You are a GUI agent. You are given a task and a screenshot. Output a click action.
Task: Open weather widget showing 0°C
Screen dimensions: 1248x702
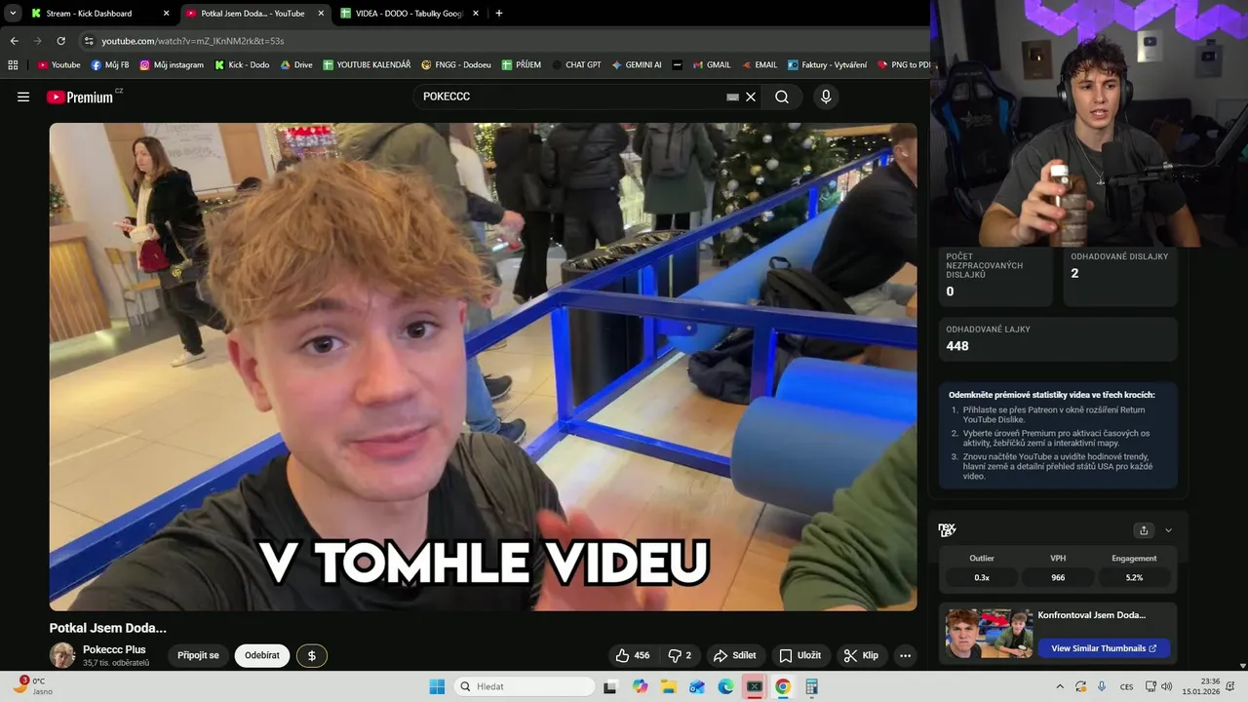point(33,686)
